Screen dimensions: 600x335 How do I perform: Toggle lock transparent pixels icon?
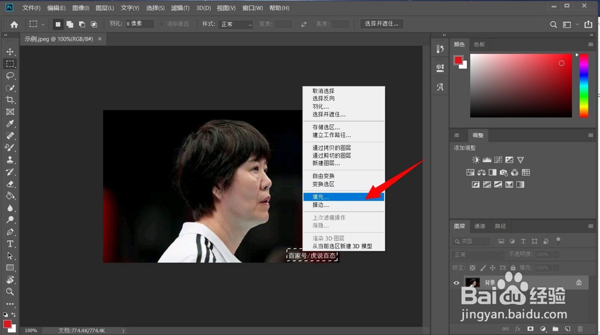pos(473,268)
